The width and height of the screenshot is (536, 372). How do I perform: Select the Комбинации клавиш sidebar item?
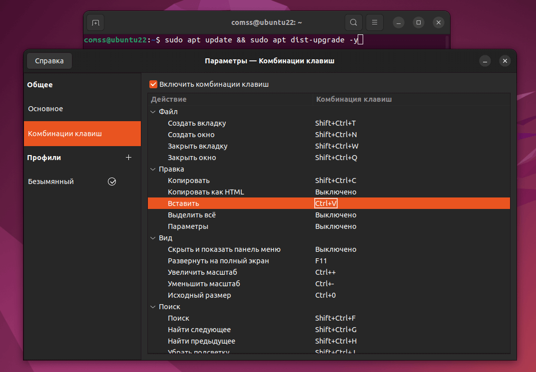(65, 134)
